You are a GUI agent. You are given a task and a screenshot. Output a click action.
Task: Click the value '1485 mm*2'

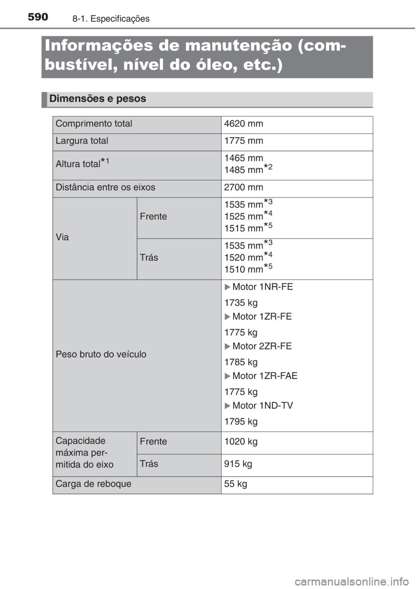[x=248, y=169]
